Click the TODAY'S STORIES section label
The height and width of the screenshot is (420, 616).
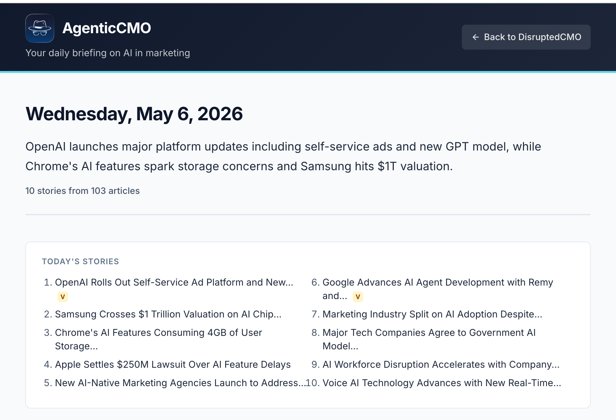(x=81, y=261)
